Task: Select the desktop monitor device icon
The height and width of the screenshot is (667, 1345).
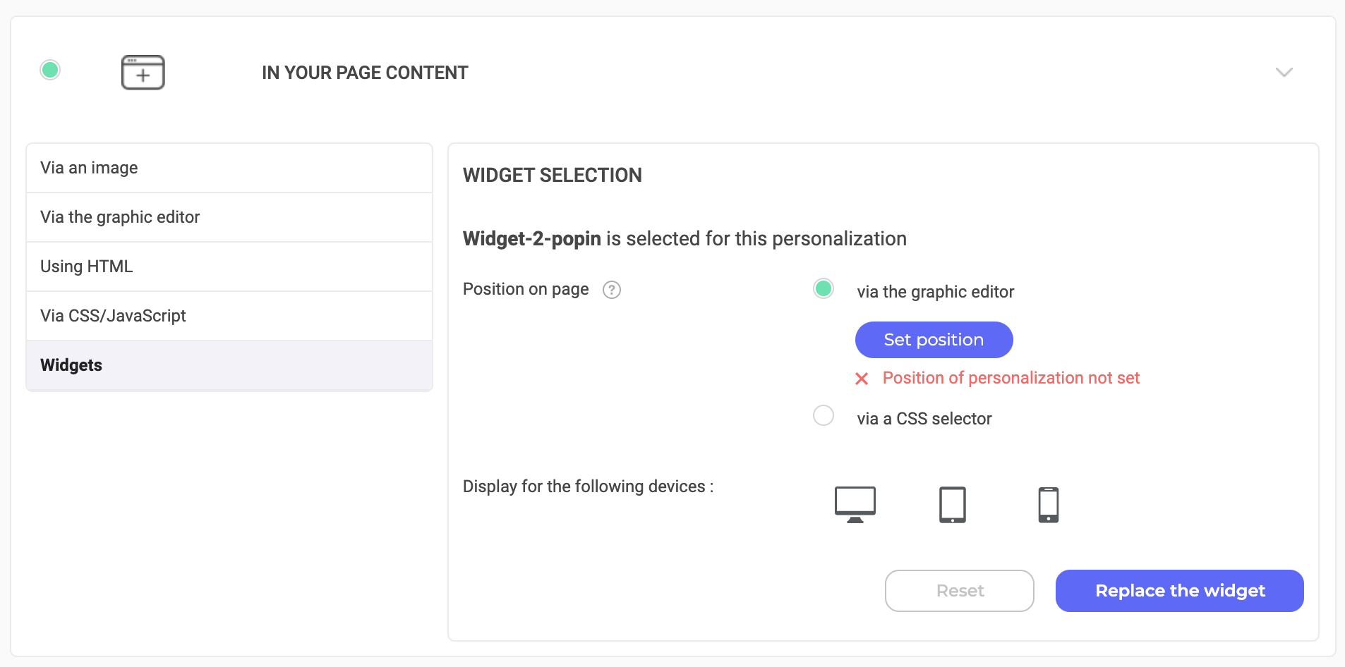Action: coord(855,504)
